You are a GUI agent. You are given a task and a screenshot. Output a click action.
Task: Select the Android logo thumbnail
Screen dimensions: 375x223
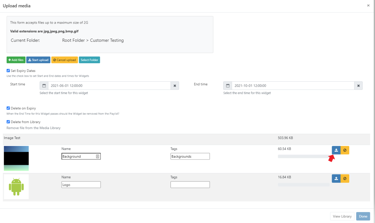(x=16, y=187)
